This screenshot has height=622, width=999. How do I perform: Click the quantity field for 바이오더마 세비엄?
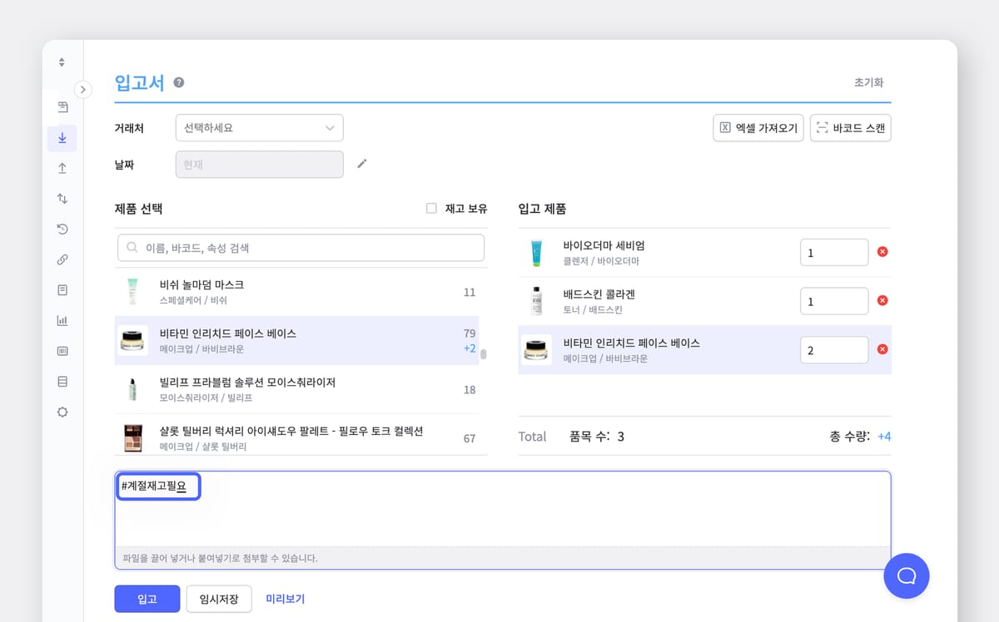coord(834,253)
